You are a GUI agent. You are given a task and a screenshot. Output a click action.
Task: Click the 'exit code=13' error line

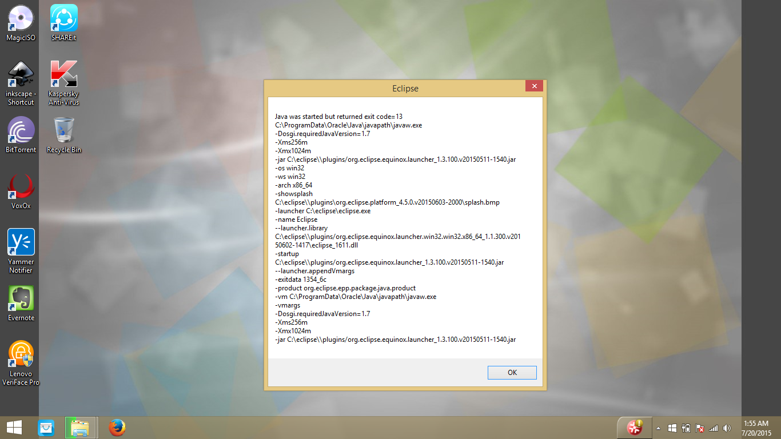(338, 117)
